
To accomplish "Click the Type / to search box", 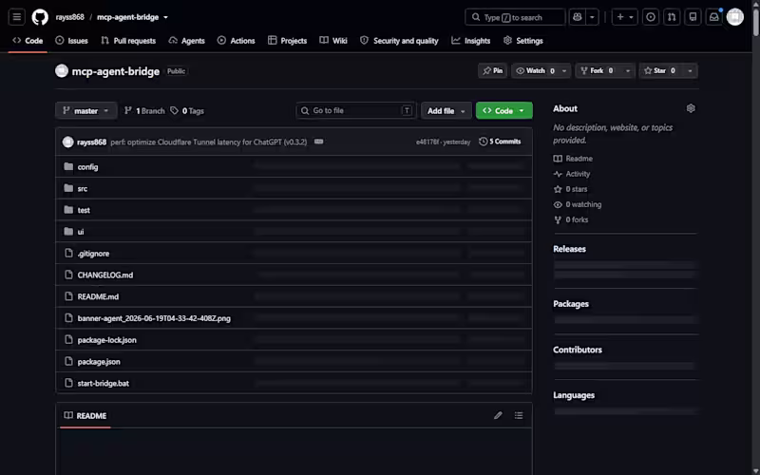I will click(x=515, y=17).
